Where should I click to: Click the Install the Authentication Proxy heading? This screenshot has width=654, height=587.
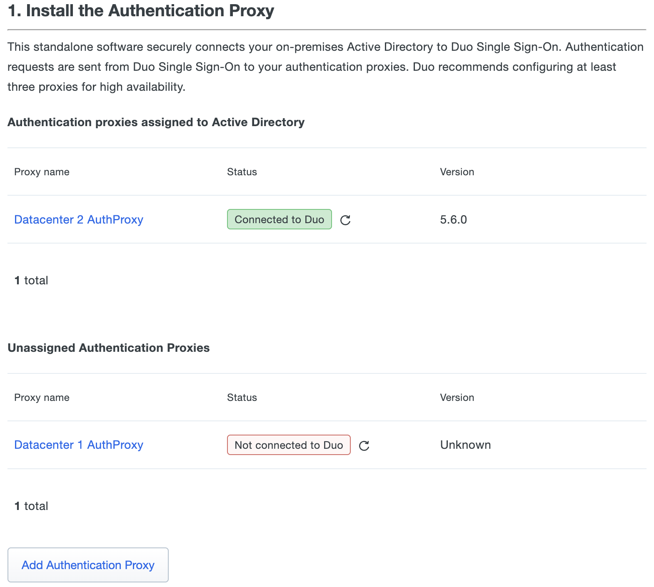[x=141, y=11]
